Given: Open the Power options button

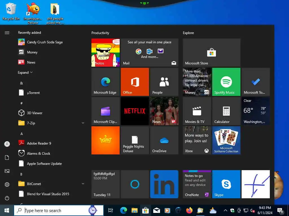Looking at the screenshot, I should (7, 198).
